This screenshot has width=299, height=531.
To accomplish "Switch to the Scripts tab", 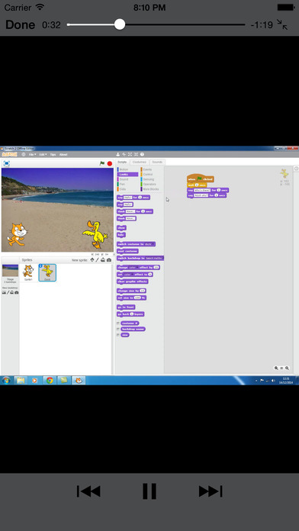I will coord(122,163).
